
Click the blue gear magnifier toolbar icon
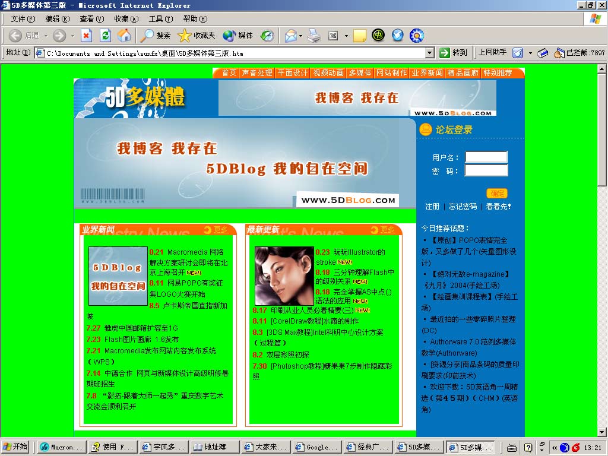point(416,35)
